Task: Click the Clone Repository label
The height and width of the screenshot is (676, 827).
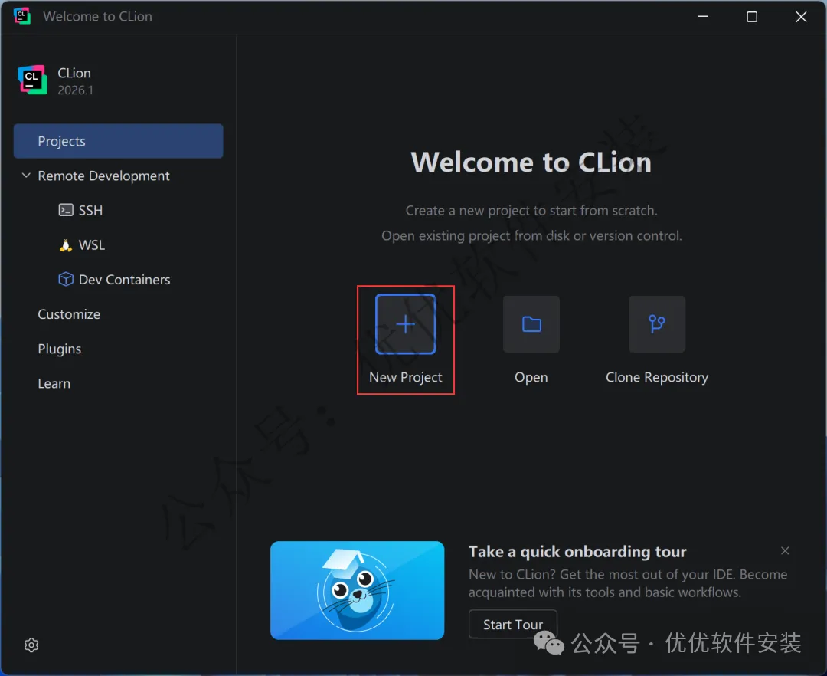Action: click(657, 377)
